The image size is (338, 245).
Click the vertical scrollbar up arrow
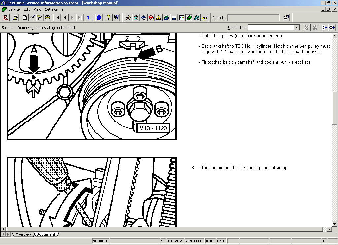(335, 36)
